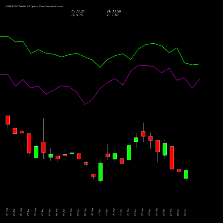Click the green candle above 18 Sep
Screen dimensions: 223x223
[x=129, y=153]
